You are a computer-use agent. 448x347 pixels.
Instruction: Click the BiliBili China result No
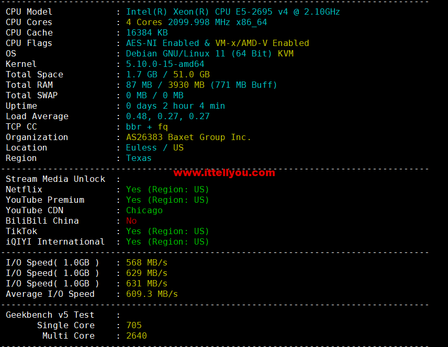[131, 221]
